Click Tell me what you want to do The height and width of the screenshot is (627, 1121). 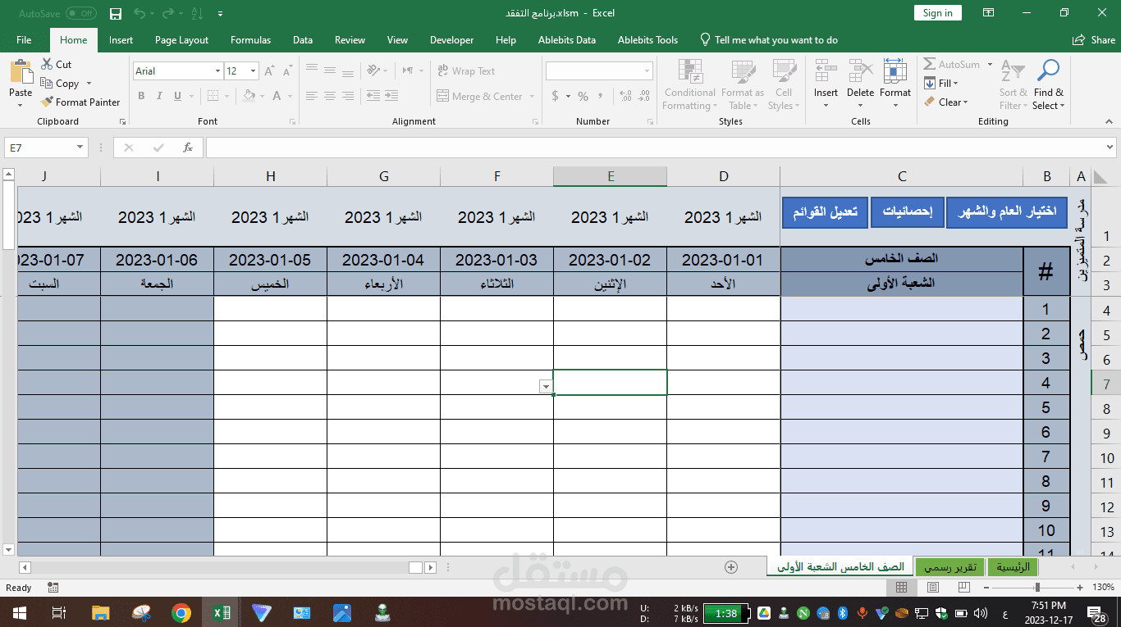pos(768,39)
